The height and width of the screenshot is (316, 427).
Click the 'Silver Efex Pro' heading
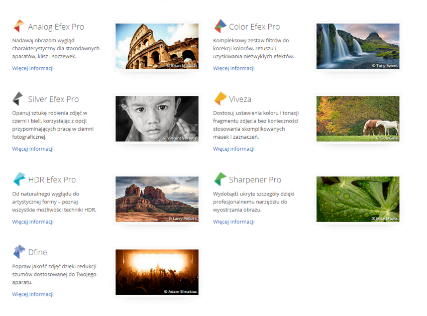tap(53, 99)
